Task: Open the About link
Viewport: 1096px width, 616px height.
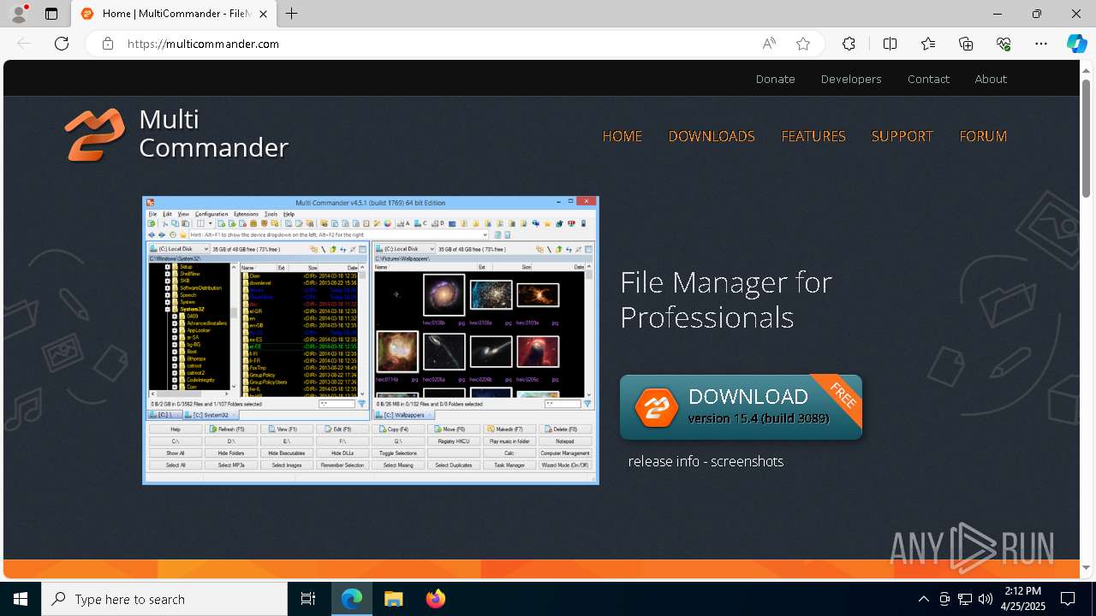Action: click(x=991, y=79)
